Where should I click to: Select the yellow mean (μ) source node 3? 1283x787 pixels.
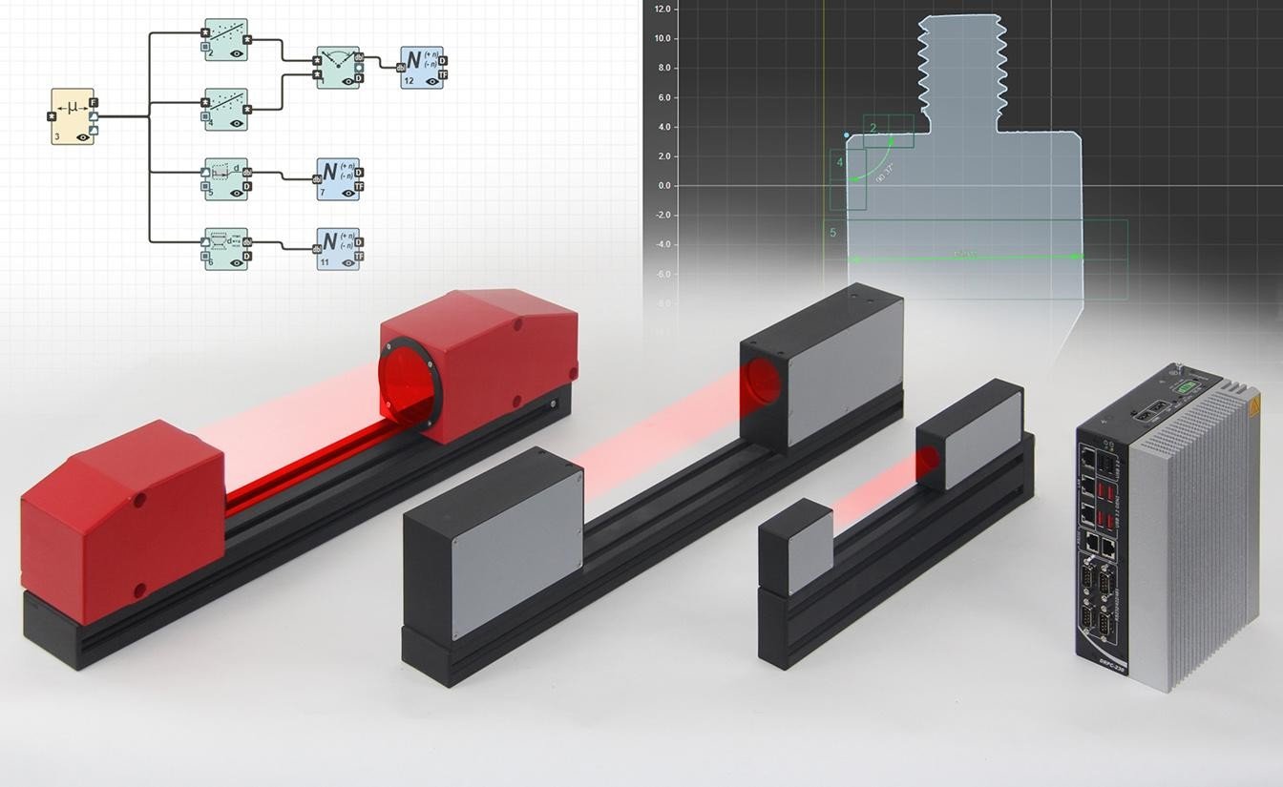(x=73, y=116)
